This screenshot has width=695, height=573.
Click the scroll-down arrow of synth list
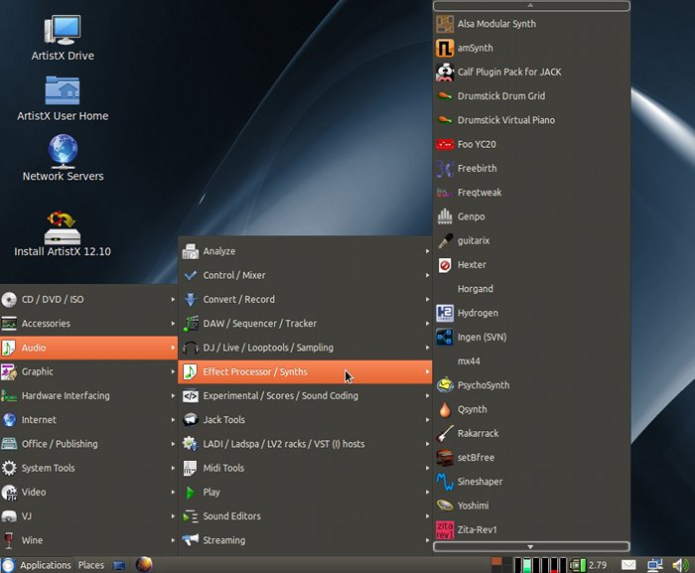pos(531,546)
